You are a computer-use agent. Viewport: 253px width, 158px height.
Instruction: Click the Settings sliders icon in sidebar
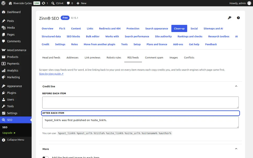[x=3, y=113]
